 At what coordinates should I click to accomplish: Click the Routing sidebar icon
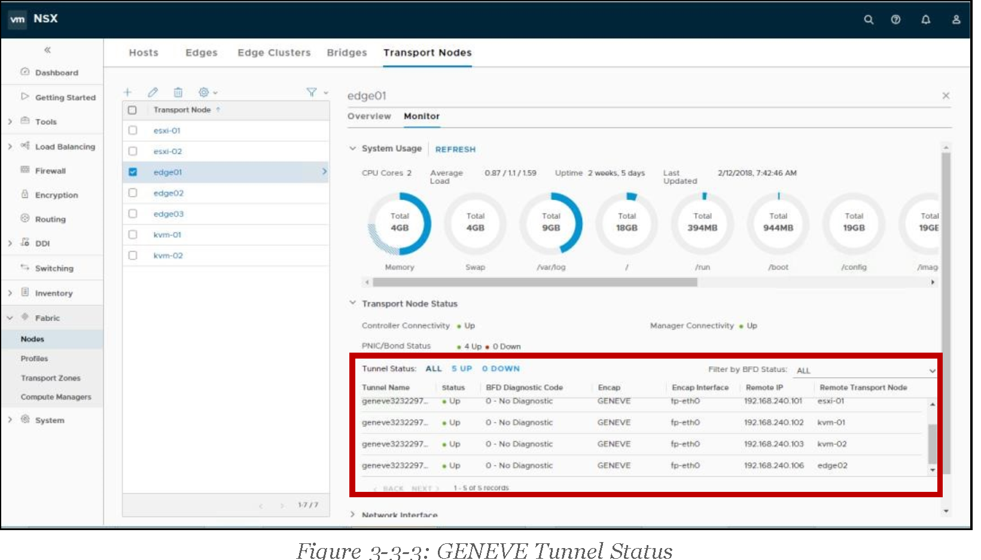click(x=25, y=218)
